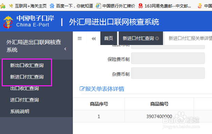Viewport: 212px width, 134px height.
Task: Open the 进口付汇查询 menu item
Action: click(x=25, y=100)
